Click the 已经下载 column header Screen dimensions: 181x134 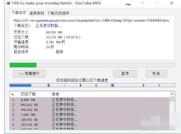35,94
